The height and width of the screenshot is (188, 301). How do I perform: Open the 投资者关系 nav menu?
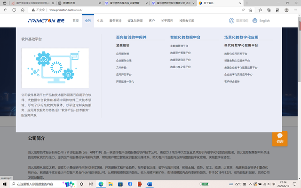click(187, 21)
